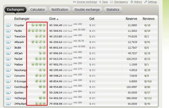Open info icon for BtcBit row
The image size is (169, 108).
pos(8,48)
